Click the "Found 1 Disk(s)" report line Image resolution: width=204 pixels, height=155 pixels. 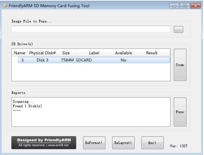(x=27, y=106)
